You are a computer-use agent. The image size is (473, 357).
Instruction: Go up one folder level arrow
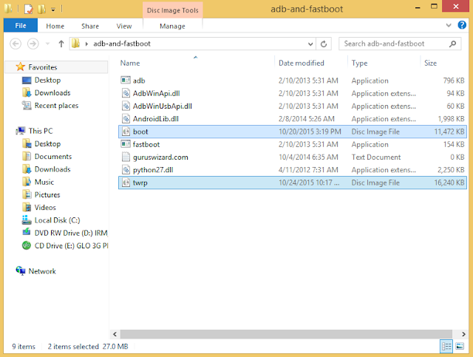61,44
